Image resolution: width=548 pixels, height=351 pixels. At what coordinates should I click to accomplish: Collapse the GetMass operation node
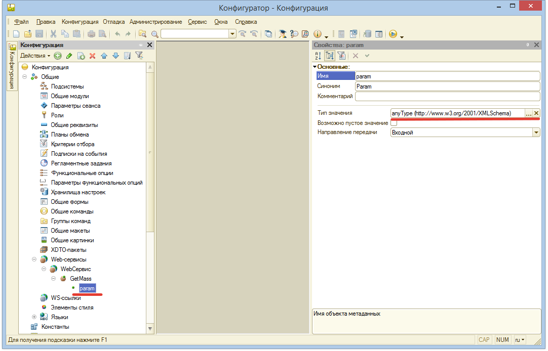(54, 279)
